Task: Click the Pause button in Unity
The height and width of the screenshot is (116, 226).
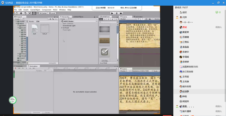Action: pyautogui.click(x=117, y=13)
